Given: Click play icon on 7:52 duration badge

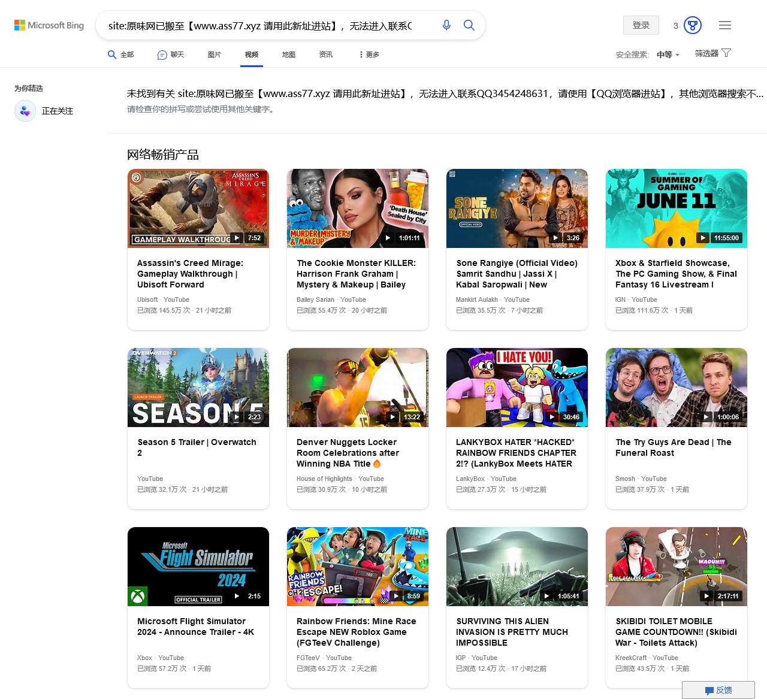Looking at the screenshot, I should point(237,238).
